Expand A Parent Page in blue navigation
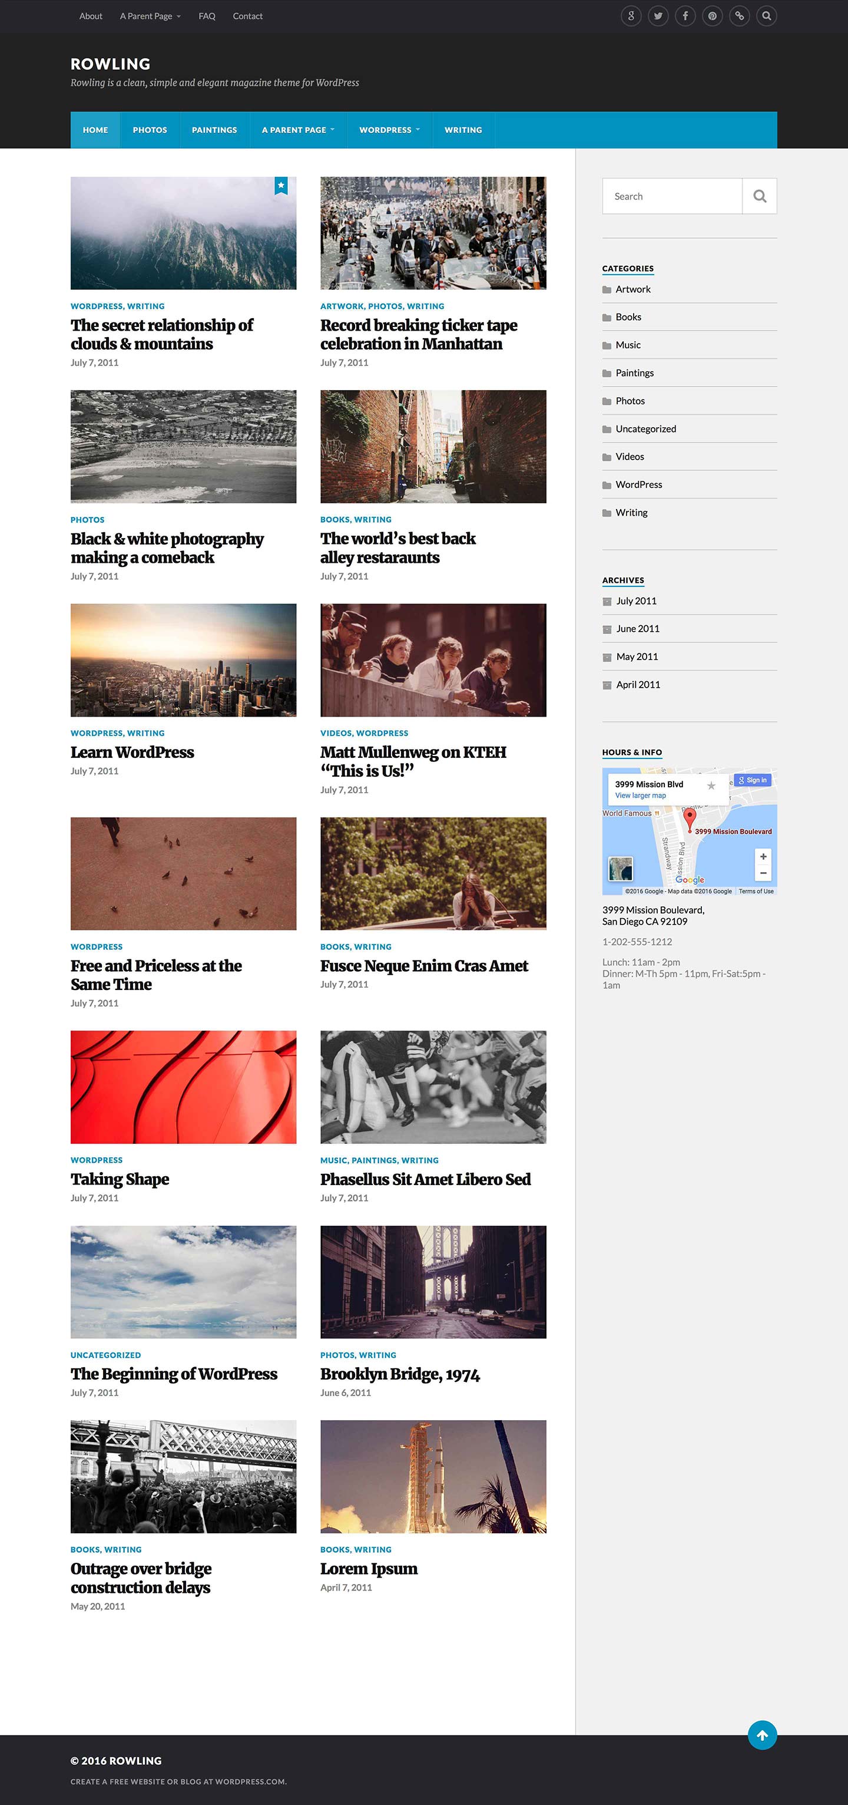848x1805 pixels. point(299,130)
